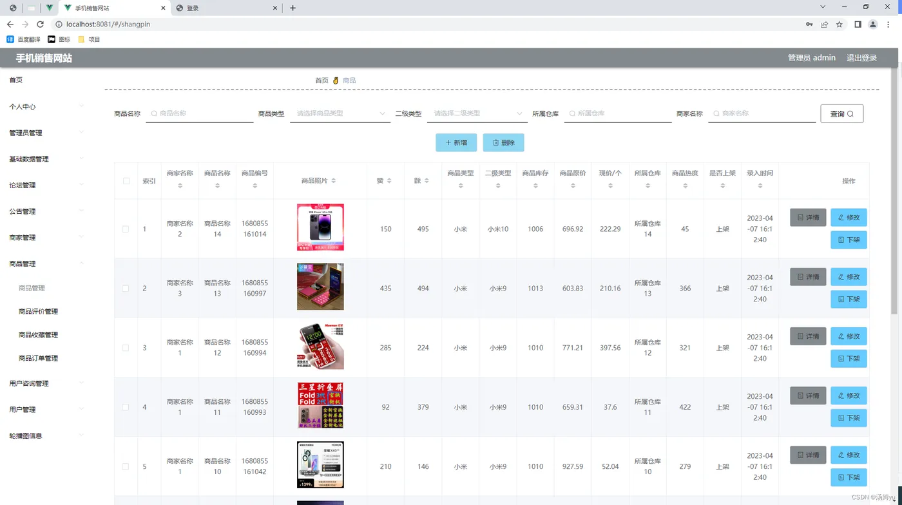This screenshot has width=902, height=505.
Task: Tick the select-all checkbox in table header
Action: [126, 181]
